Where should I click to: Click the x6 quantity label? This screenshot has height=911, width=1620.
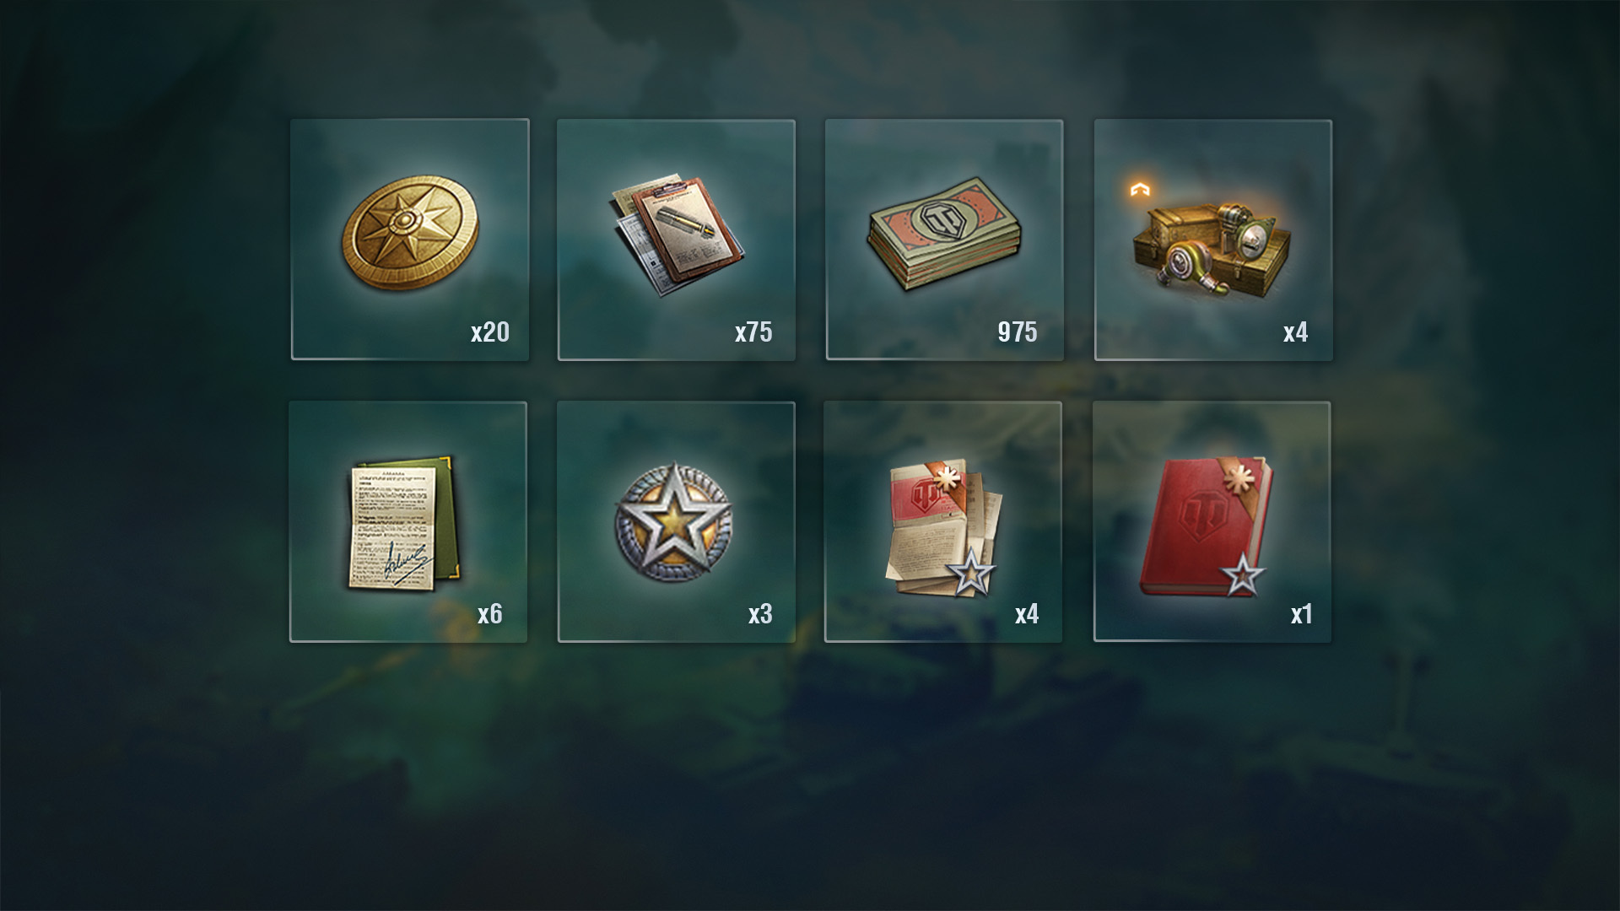coord(490,614)
